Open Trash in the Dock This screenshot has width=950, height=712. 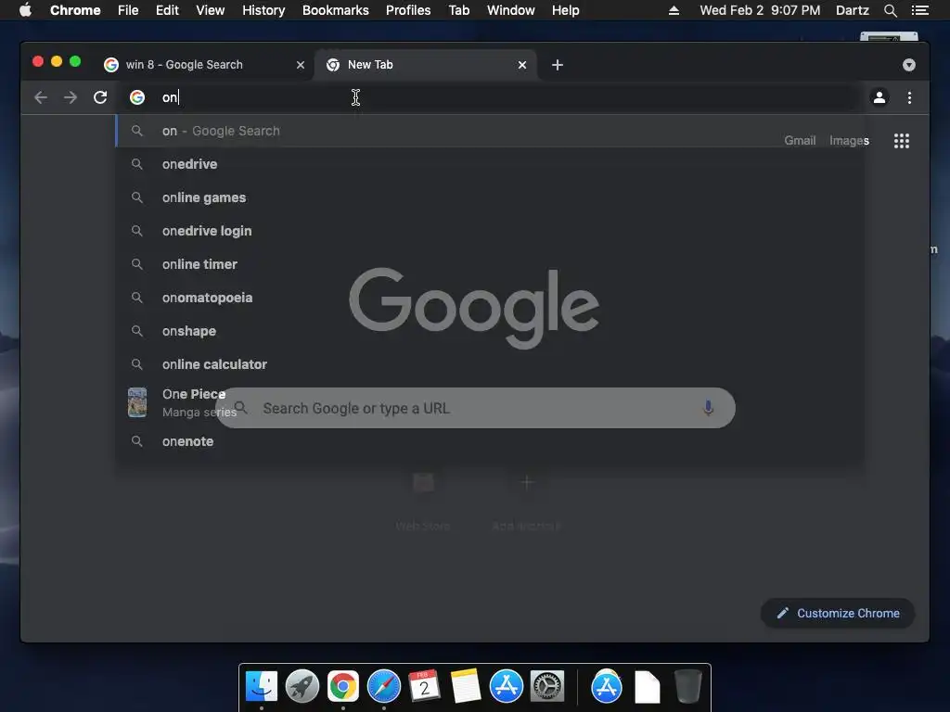pyautogui.click(x=688, y=687)
